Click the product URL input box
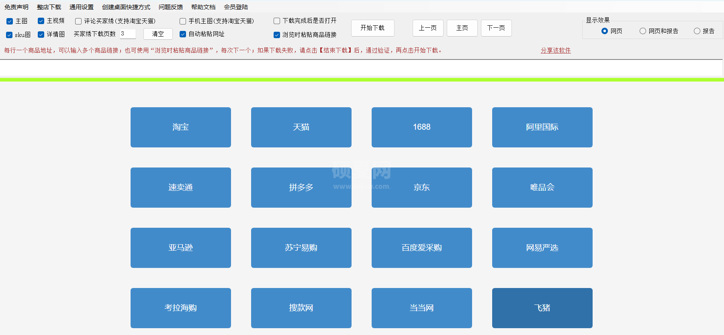This screenshot has width=724, height=335. tap(361, 68)
